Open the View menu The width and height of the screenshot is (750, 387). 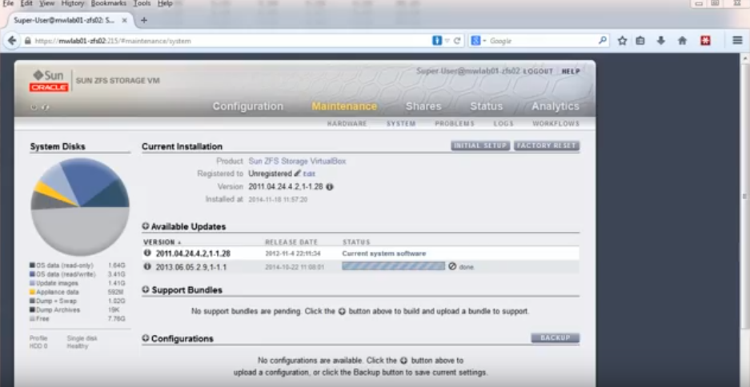[x=47, y=3]
